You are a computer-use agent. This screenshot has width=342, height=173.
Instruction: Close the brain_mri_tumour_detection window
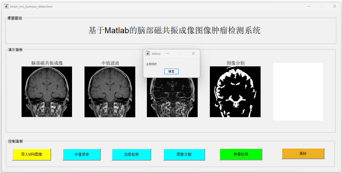[x=335, y=6]
